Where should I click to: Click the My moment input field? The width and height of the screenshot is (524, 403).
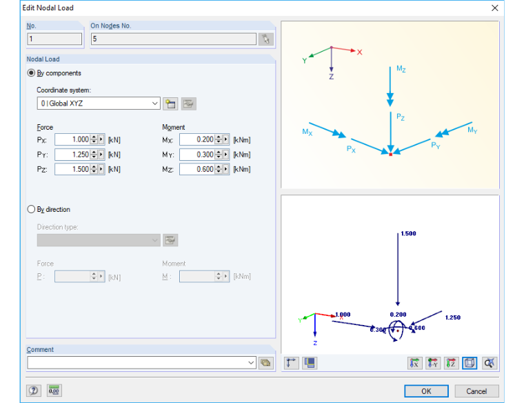[197, 154]
